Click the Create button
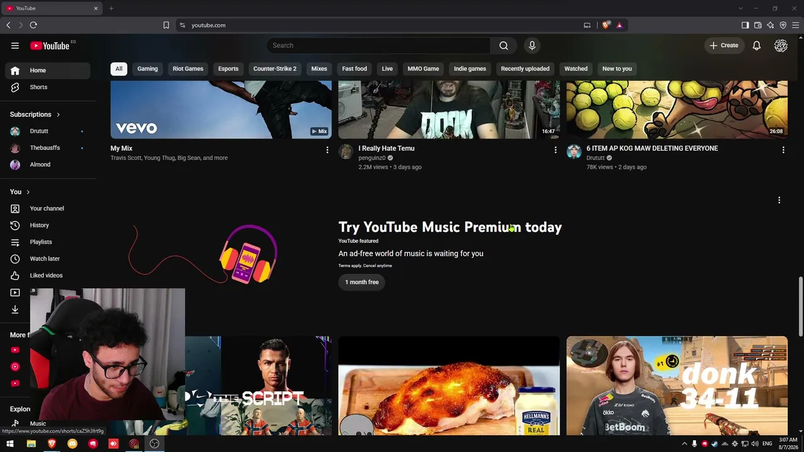 (724, 45)
